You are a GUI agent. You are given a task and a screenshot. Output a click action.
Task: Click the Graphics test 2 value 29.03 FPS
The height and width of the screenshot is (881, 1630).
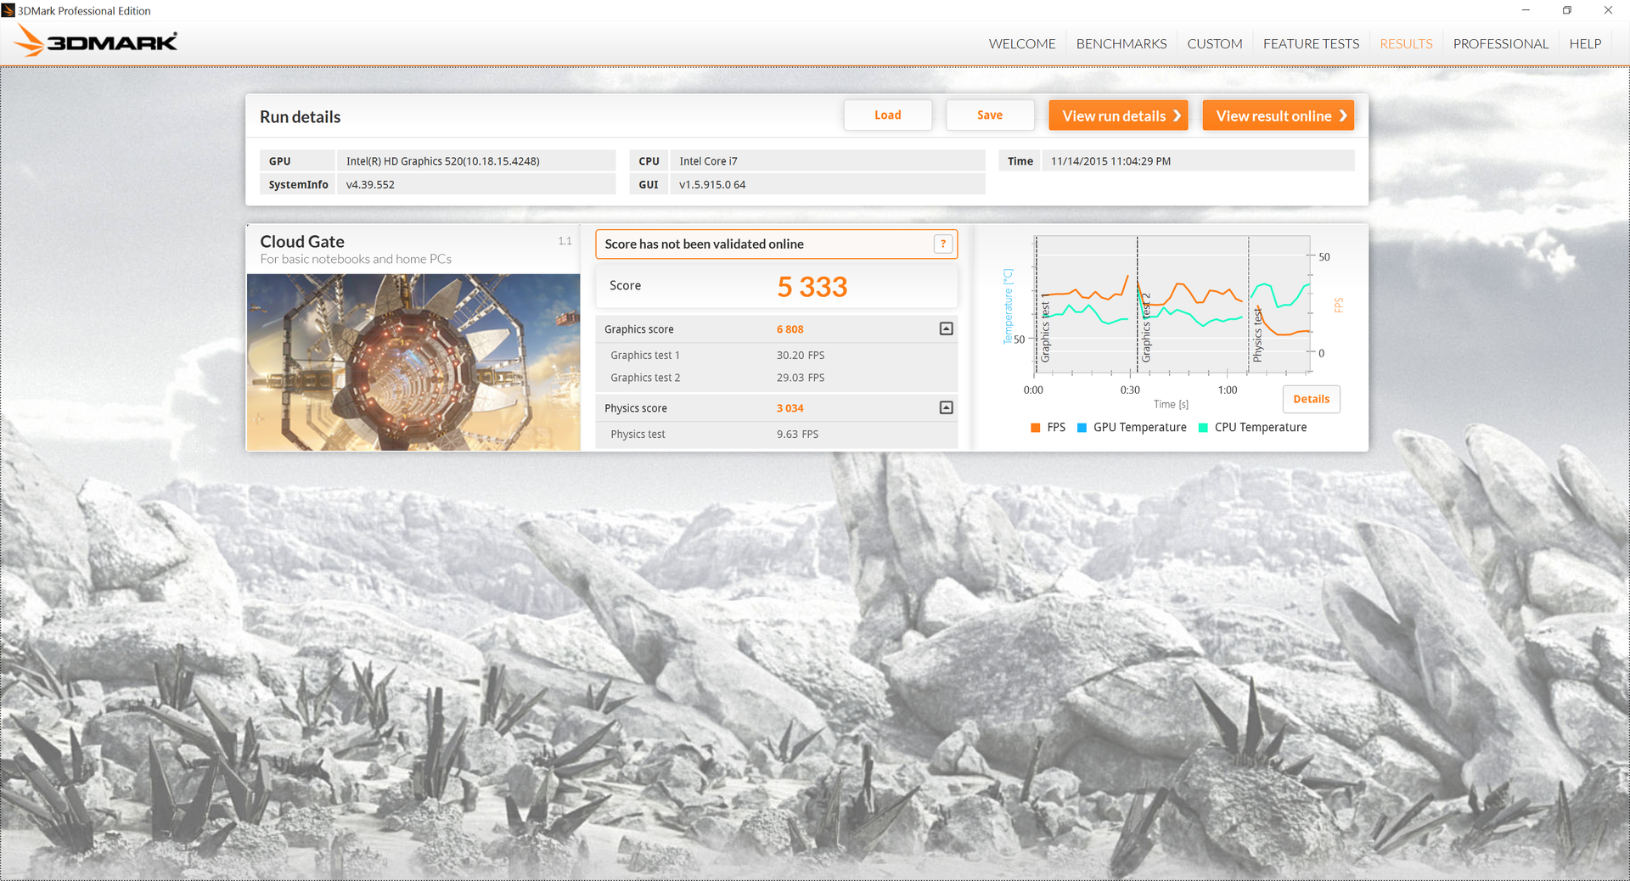pos(801,378)
